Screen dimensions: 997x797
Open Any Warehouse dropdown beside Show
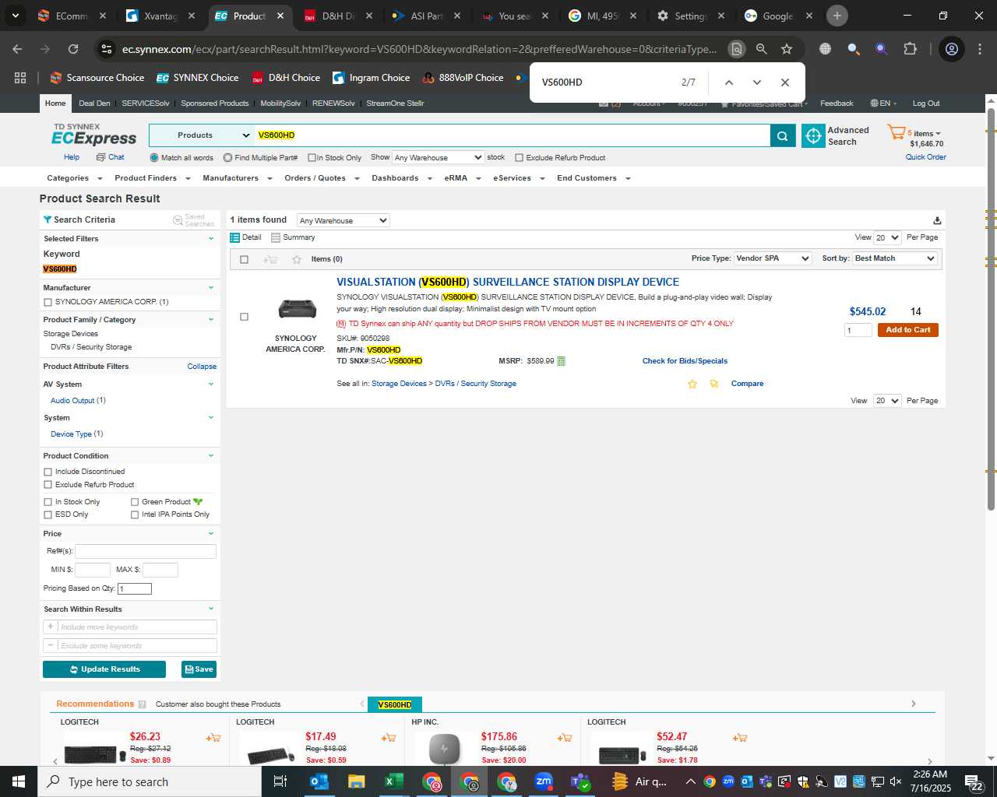coord(439,157)
